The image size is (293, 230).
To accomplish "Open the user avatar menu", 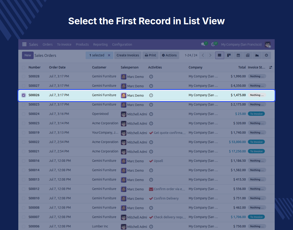I will pos(268,44).
